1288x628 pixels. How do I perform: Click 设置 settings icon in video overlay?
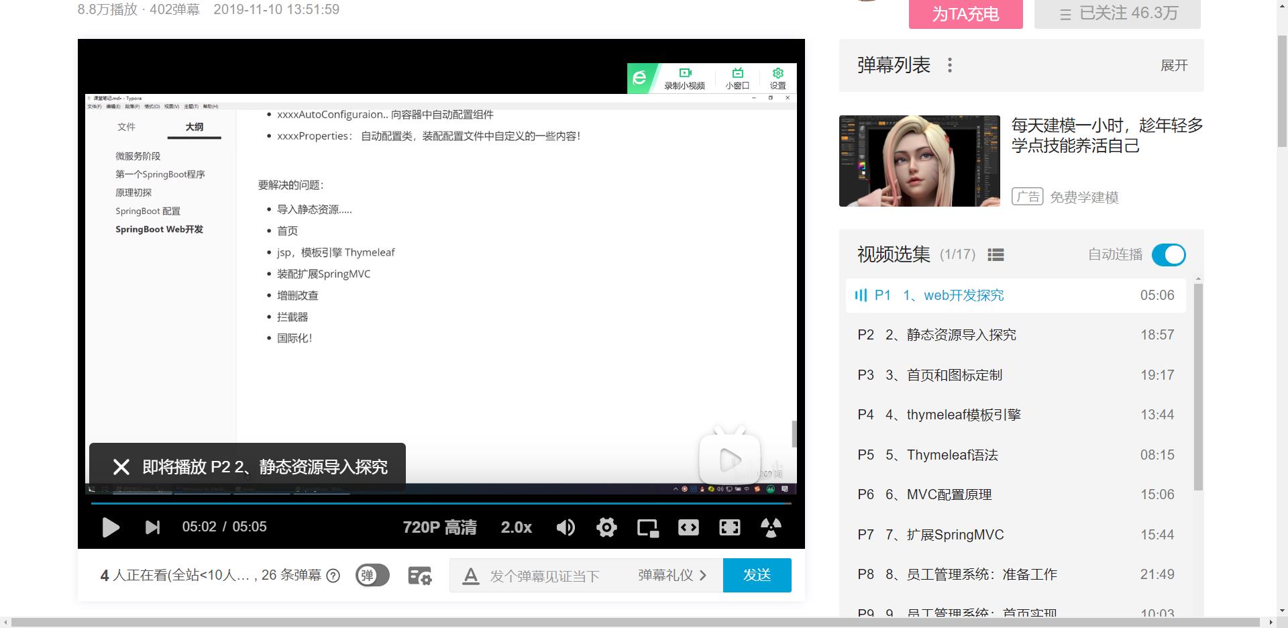[x=777, y=78]
